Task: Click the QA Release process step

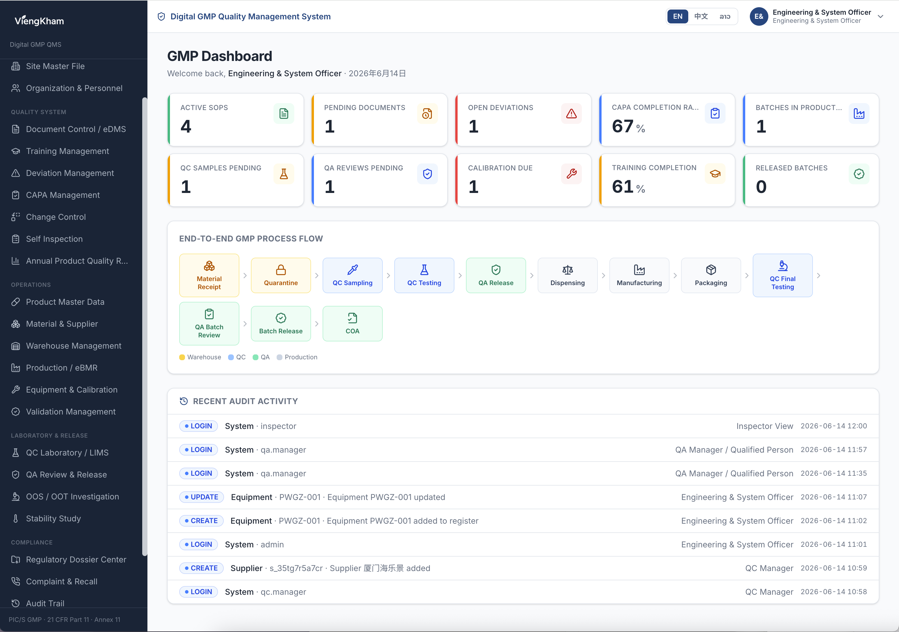Action: click(496, 276)
